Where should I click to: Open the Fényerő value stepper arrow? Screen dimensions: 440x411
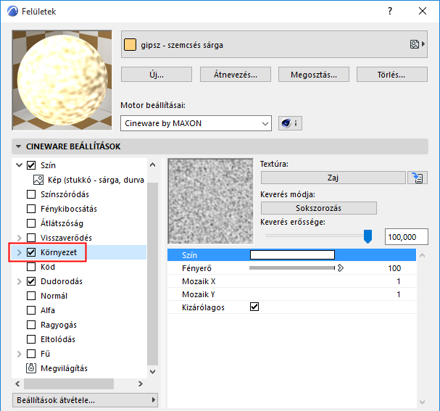pyautogui.click(x=341, y=268)
